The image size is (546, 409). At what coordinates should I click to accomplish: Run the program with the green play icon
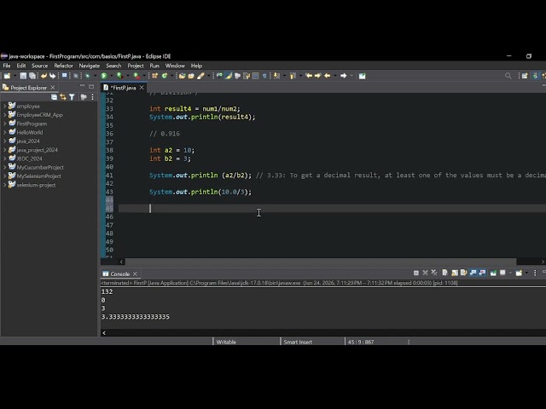point(104,76)
